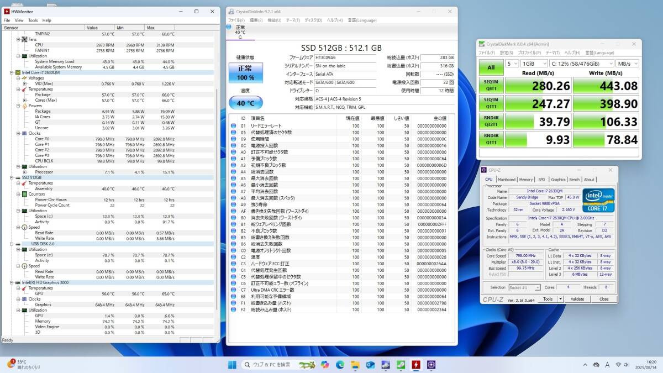This screenshot has width=663, height=373.
Task: Click the Validate button in CPU-Z
Action: 577,299
